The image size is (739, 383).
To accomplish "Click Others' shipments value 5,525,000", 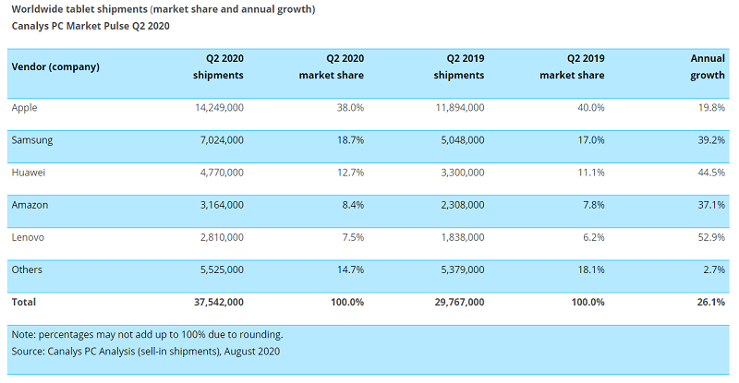I will [222, 269].
